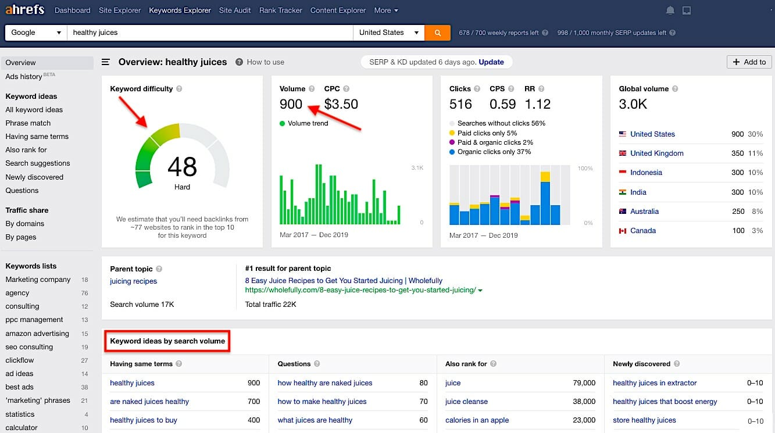Screen dimensions: 775x433
Task: Select Overview in the left sidebar
Action: coord(47,63)
